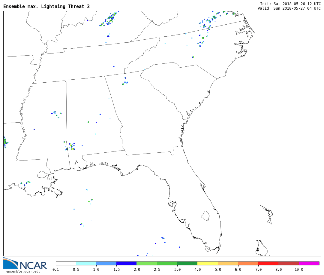324x275 pixels.
Task: Click the colorbar label '4.0'
Action: pos(197,269)
